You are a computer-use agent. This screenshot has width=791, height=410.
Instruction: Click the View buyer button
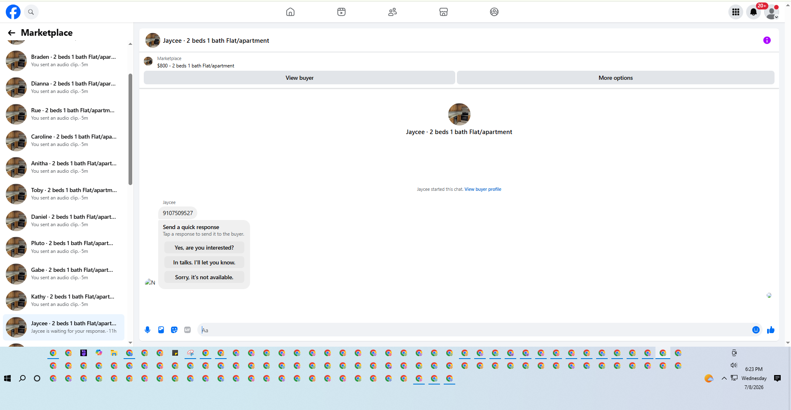pos(300,78)
